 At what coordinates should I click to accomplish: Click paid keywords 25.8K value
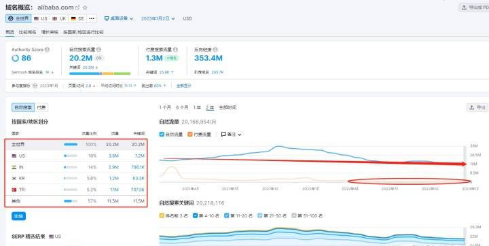tap(164, 73)
